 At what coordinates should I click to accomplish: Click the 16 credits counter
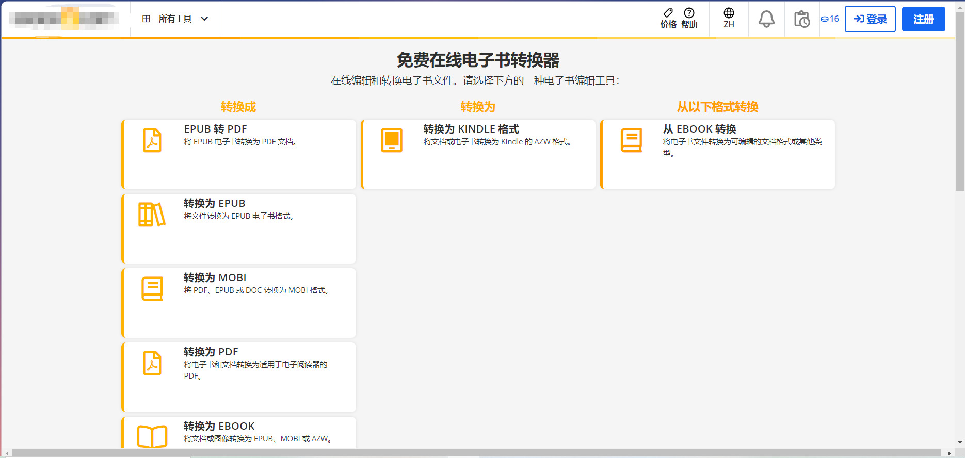pyautogui.click(x=830, y=19)
